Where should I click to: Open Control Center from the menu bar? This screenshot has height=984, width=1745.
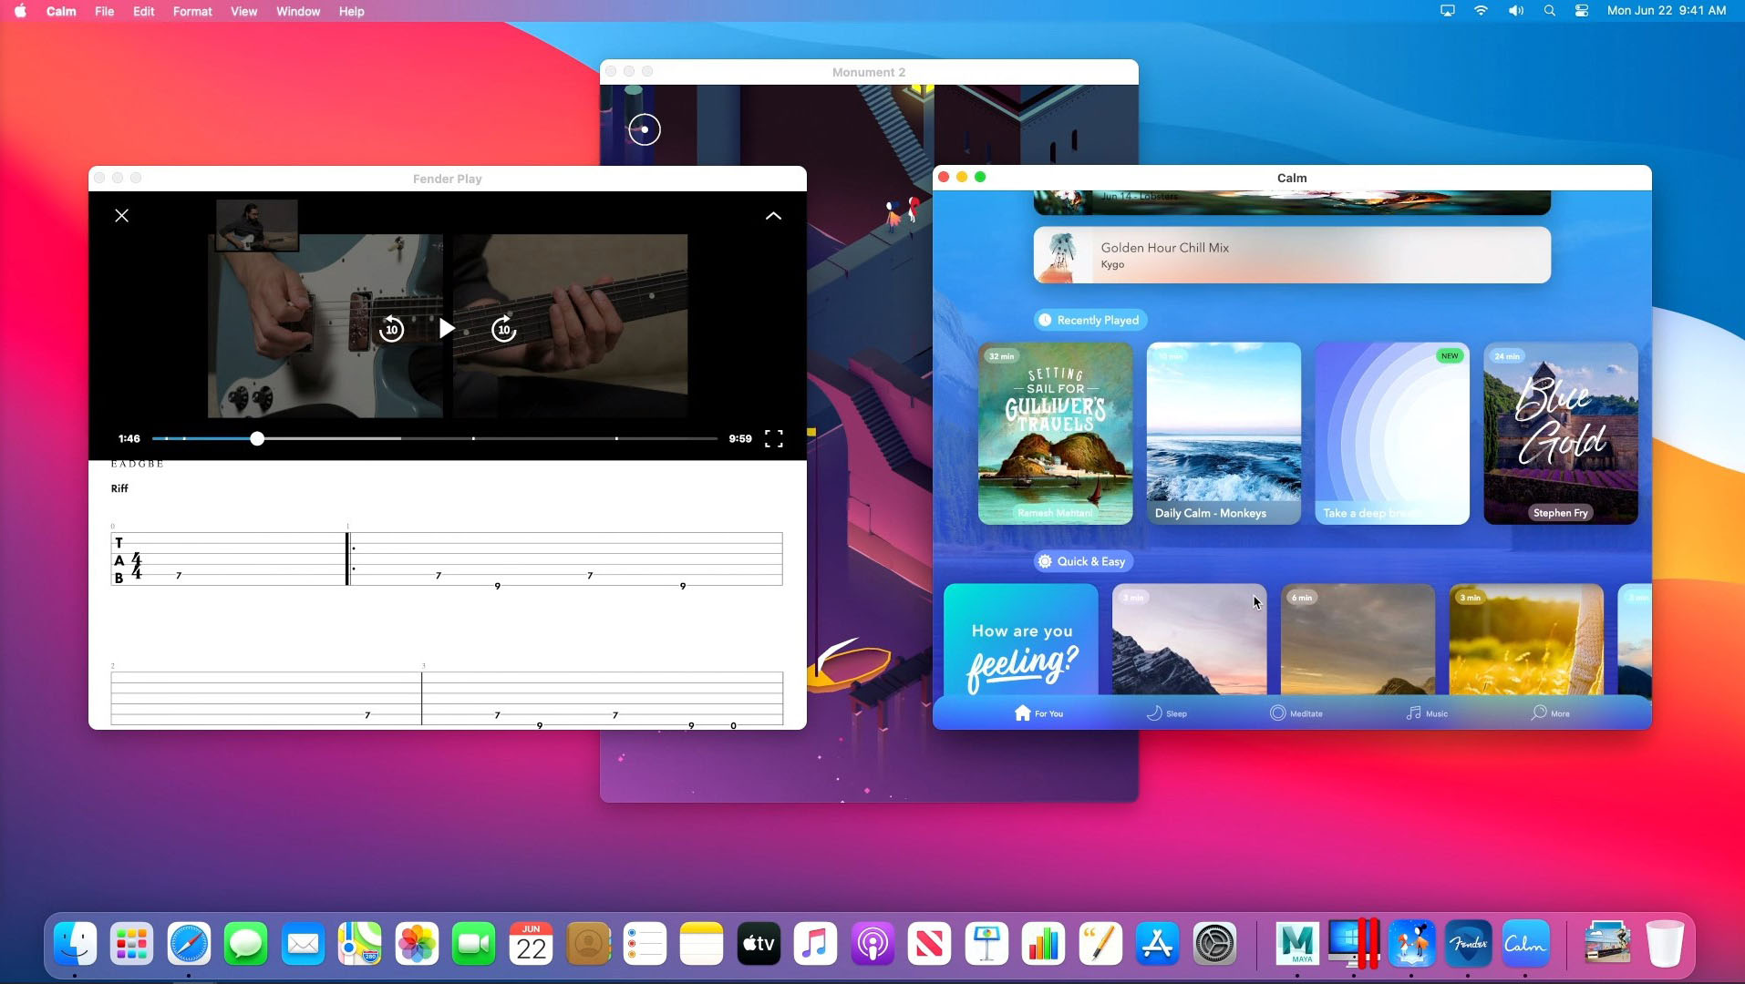coord(1582,11)
